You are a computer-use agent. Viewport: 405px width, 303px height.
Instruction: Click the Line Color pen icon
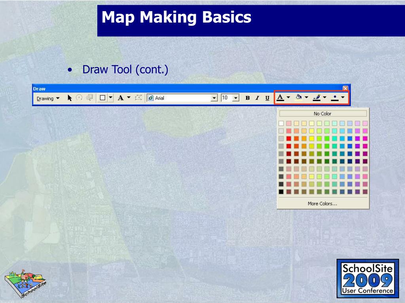[317, 97]
